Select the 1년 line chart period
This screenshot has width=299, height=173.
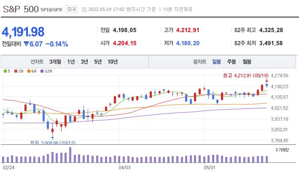click(x=71, y=62)
